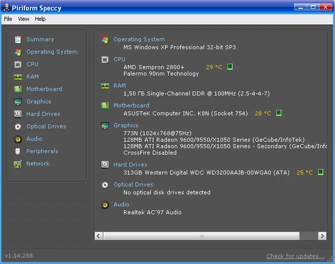Open the Help menu

coord(40,19)
